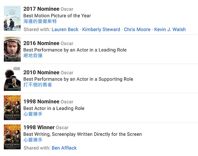Open the 打不倒的勇者 film link
198x156 pixels.
38,85
